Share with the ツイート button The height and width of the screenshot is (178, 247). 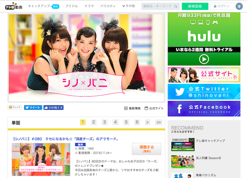(33, 108)
